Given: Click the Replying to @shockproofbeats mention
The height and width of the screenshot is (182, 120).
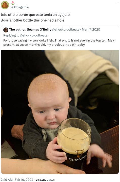Looking at the screenshot, I should pos(34,35).
